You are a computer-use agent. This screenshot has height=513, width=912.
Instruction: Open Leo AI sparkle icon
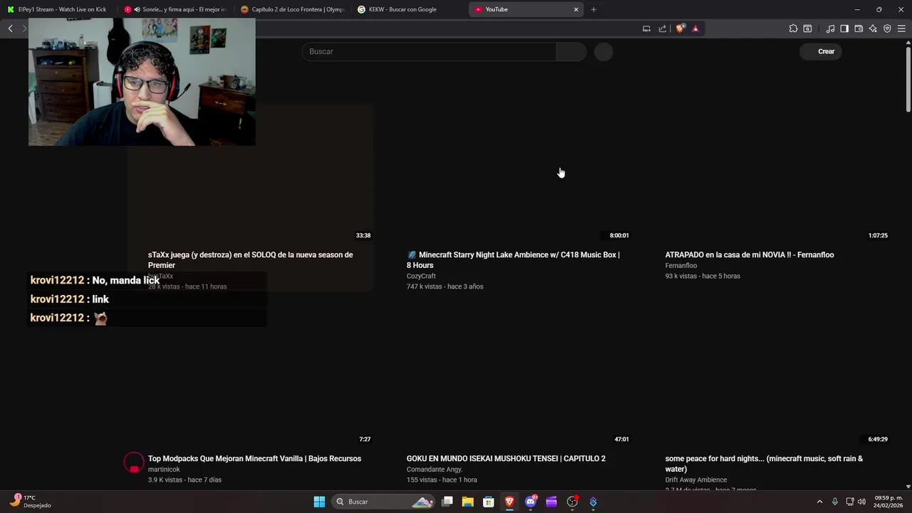pos(873,28)
